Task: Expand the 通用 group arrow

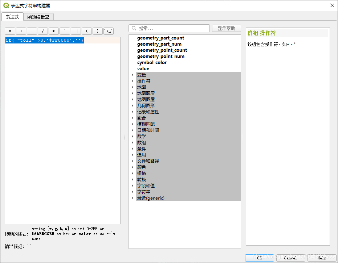Action: pos(133,155)
